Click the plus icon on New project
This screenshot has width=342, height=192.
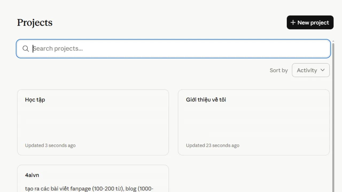pyautogui.click(x=293, y=23)
